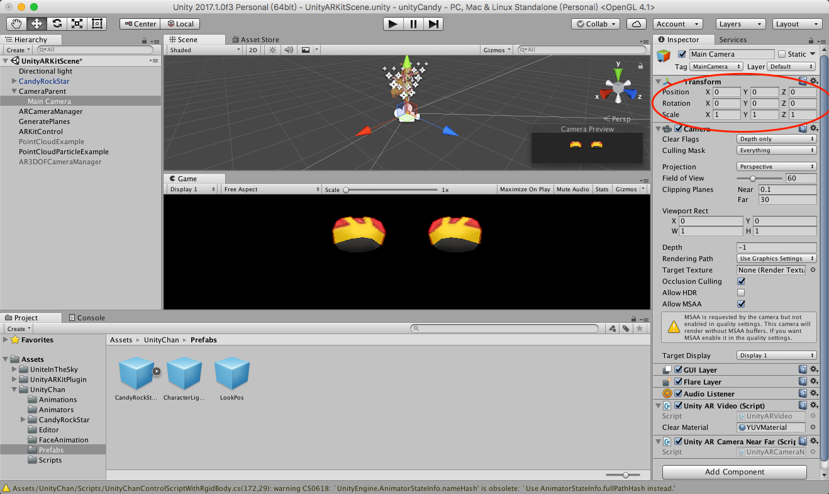Open GUI Layer help icon
This screenshot has height=494, width=829.
coord(803,370)
